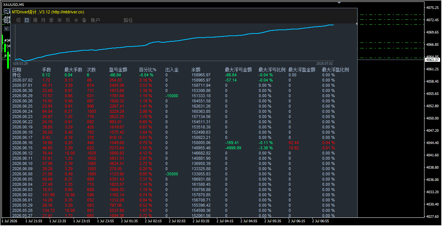Select the M magic number tab

[x=76, y=20]
